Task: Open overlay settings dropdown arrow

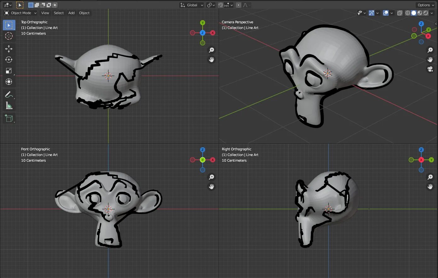Action: [x=392, y=13]
